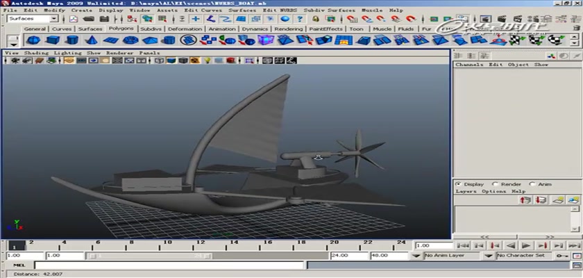Viewport: 583px width, 278px height.
Task: Click the first magnet snap icon
Action: tap(351, 19)
